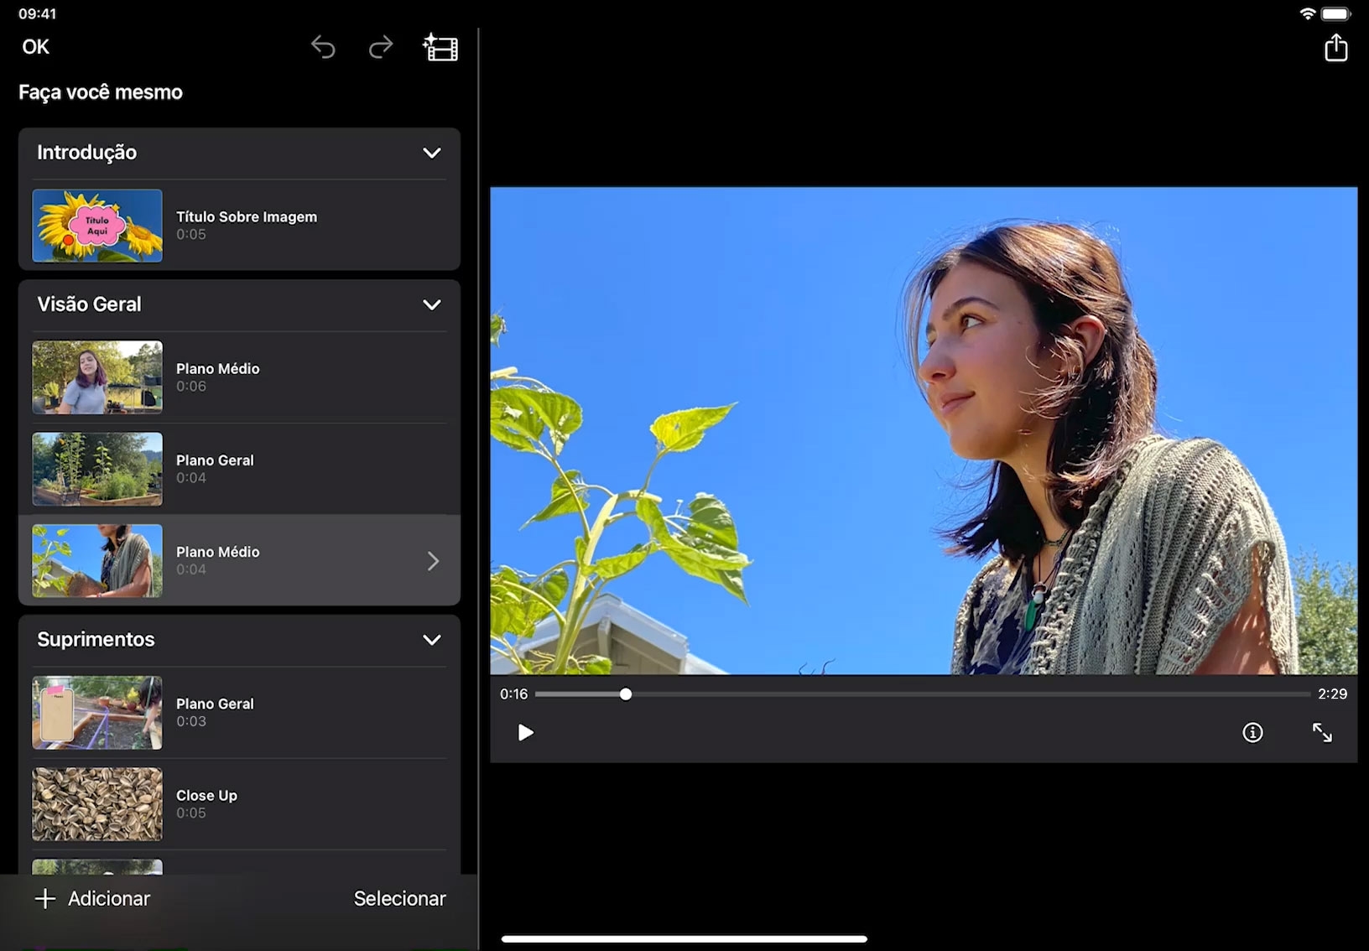Tap the redo arrow icon
1369x951 pixels.
click(x=381, y=47)
